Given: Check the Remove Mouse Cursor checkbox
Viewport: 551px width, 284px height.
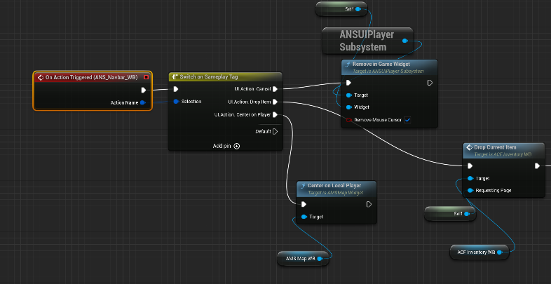Looking at the screenshot, I should coord(407,120).
